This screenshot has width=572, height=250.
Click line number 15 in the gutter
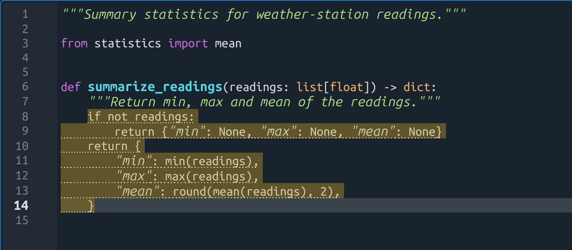coord(21,220)
